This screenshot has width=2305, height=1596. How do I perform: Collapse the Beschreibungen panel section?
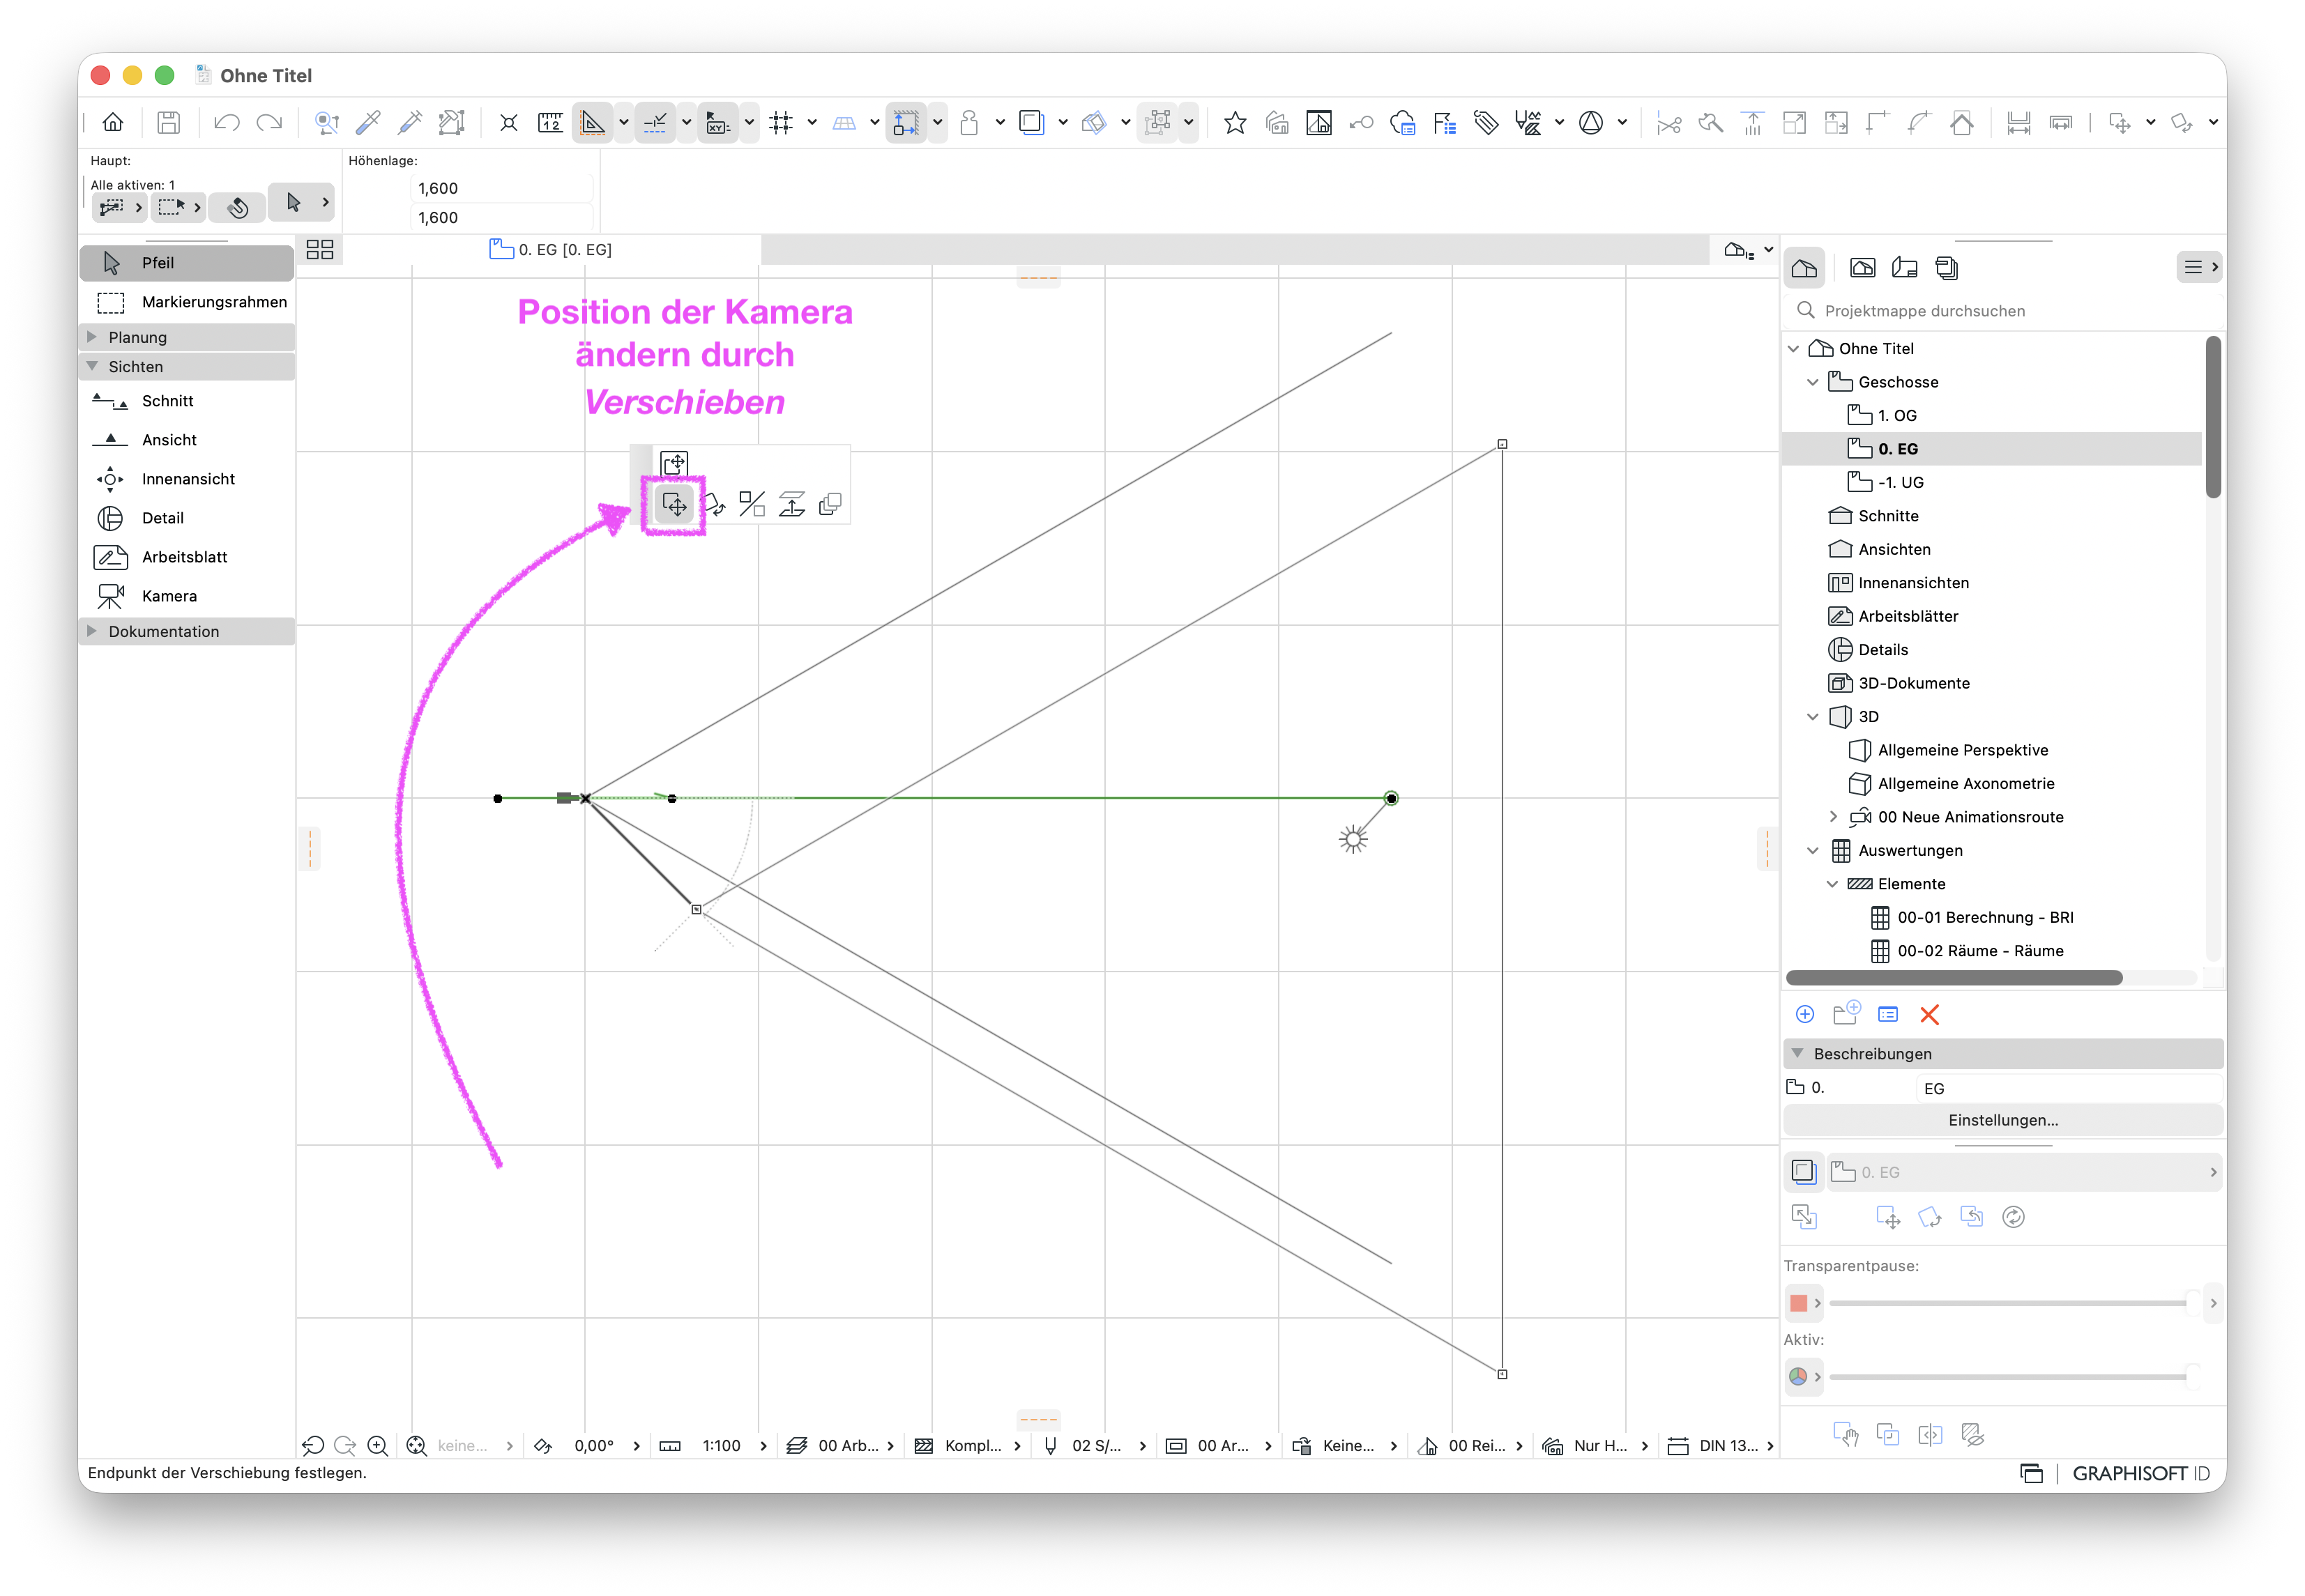click(x=1798, y=1054)
